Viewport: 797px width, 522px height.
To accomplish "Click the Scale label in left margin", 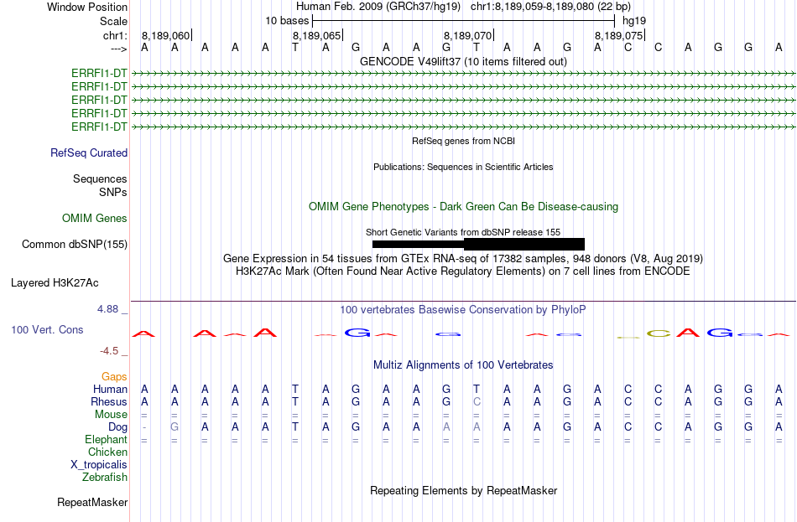I will 113,21.
